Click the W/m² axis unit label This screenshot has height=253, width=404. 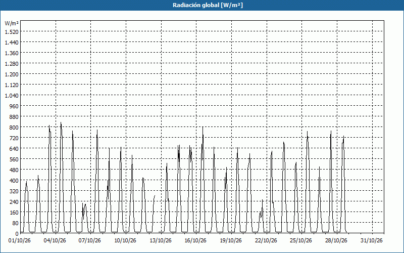pos(12,23)
